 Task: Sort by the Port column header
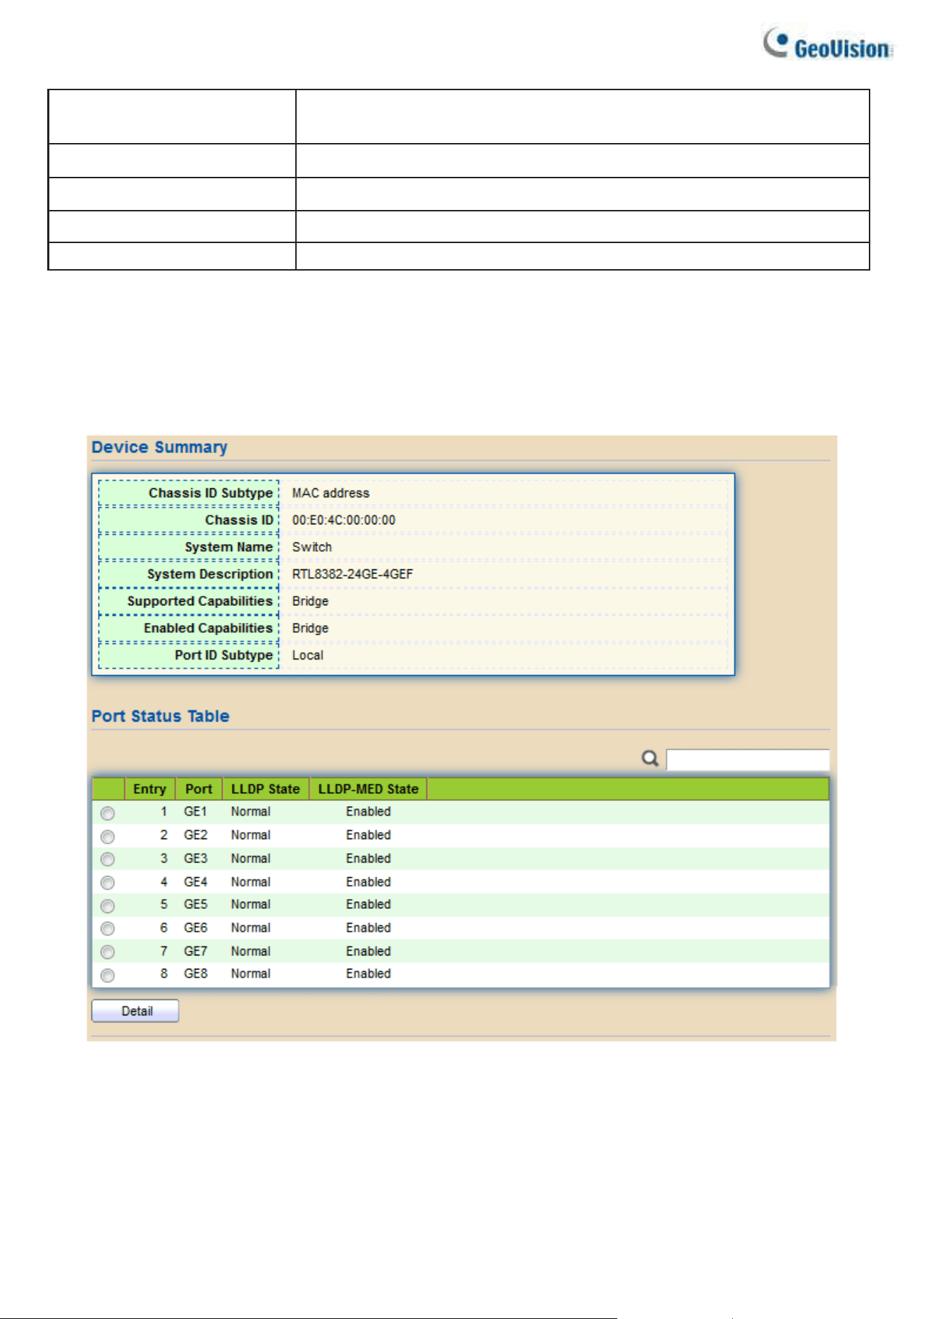[x=199, y=789]
